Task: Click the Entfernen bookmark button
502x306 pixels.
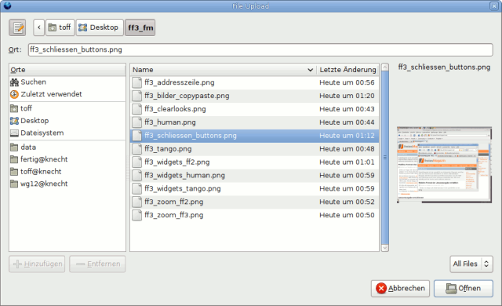Action: [x=97, y=264]
